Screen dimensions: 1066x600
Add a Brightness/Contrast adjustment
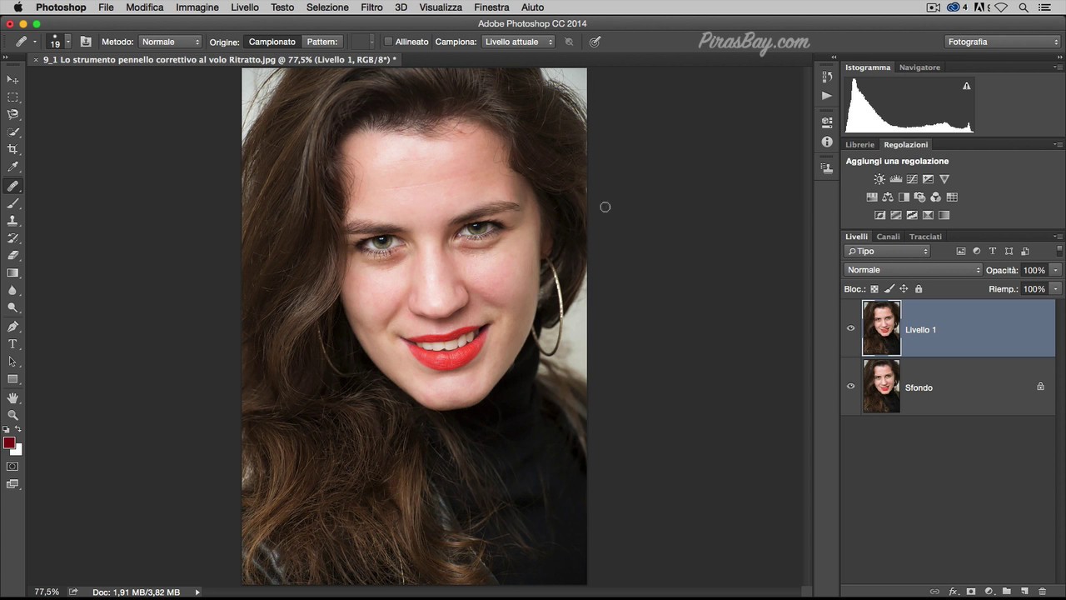[x=879, y=179]
